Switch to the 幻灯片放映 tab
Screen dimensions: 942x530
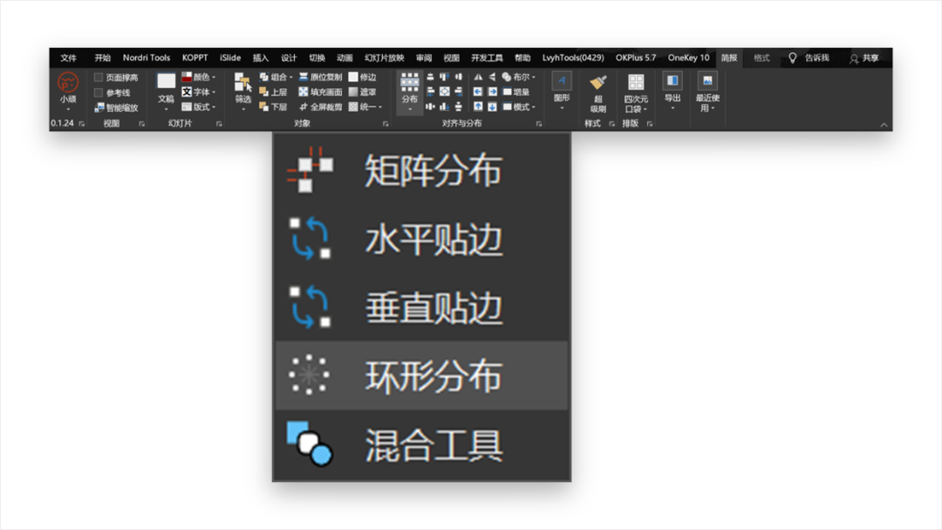385,58
